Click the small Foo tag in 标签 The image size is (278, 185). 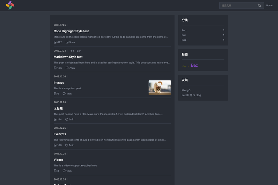click(184, 66)
